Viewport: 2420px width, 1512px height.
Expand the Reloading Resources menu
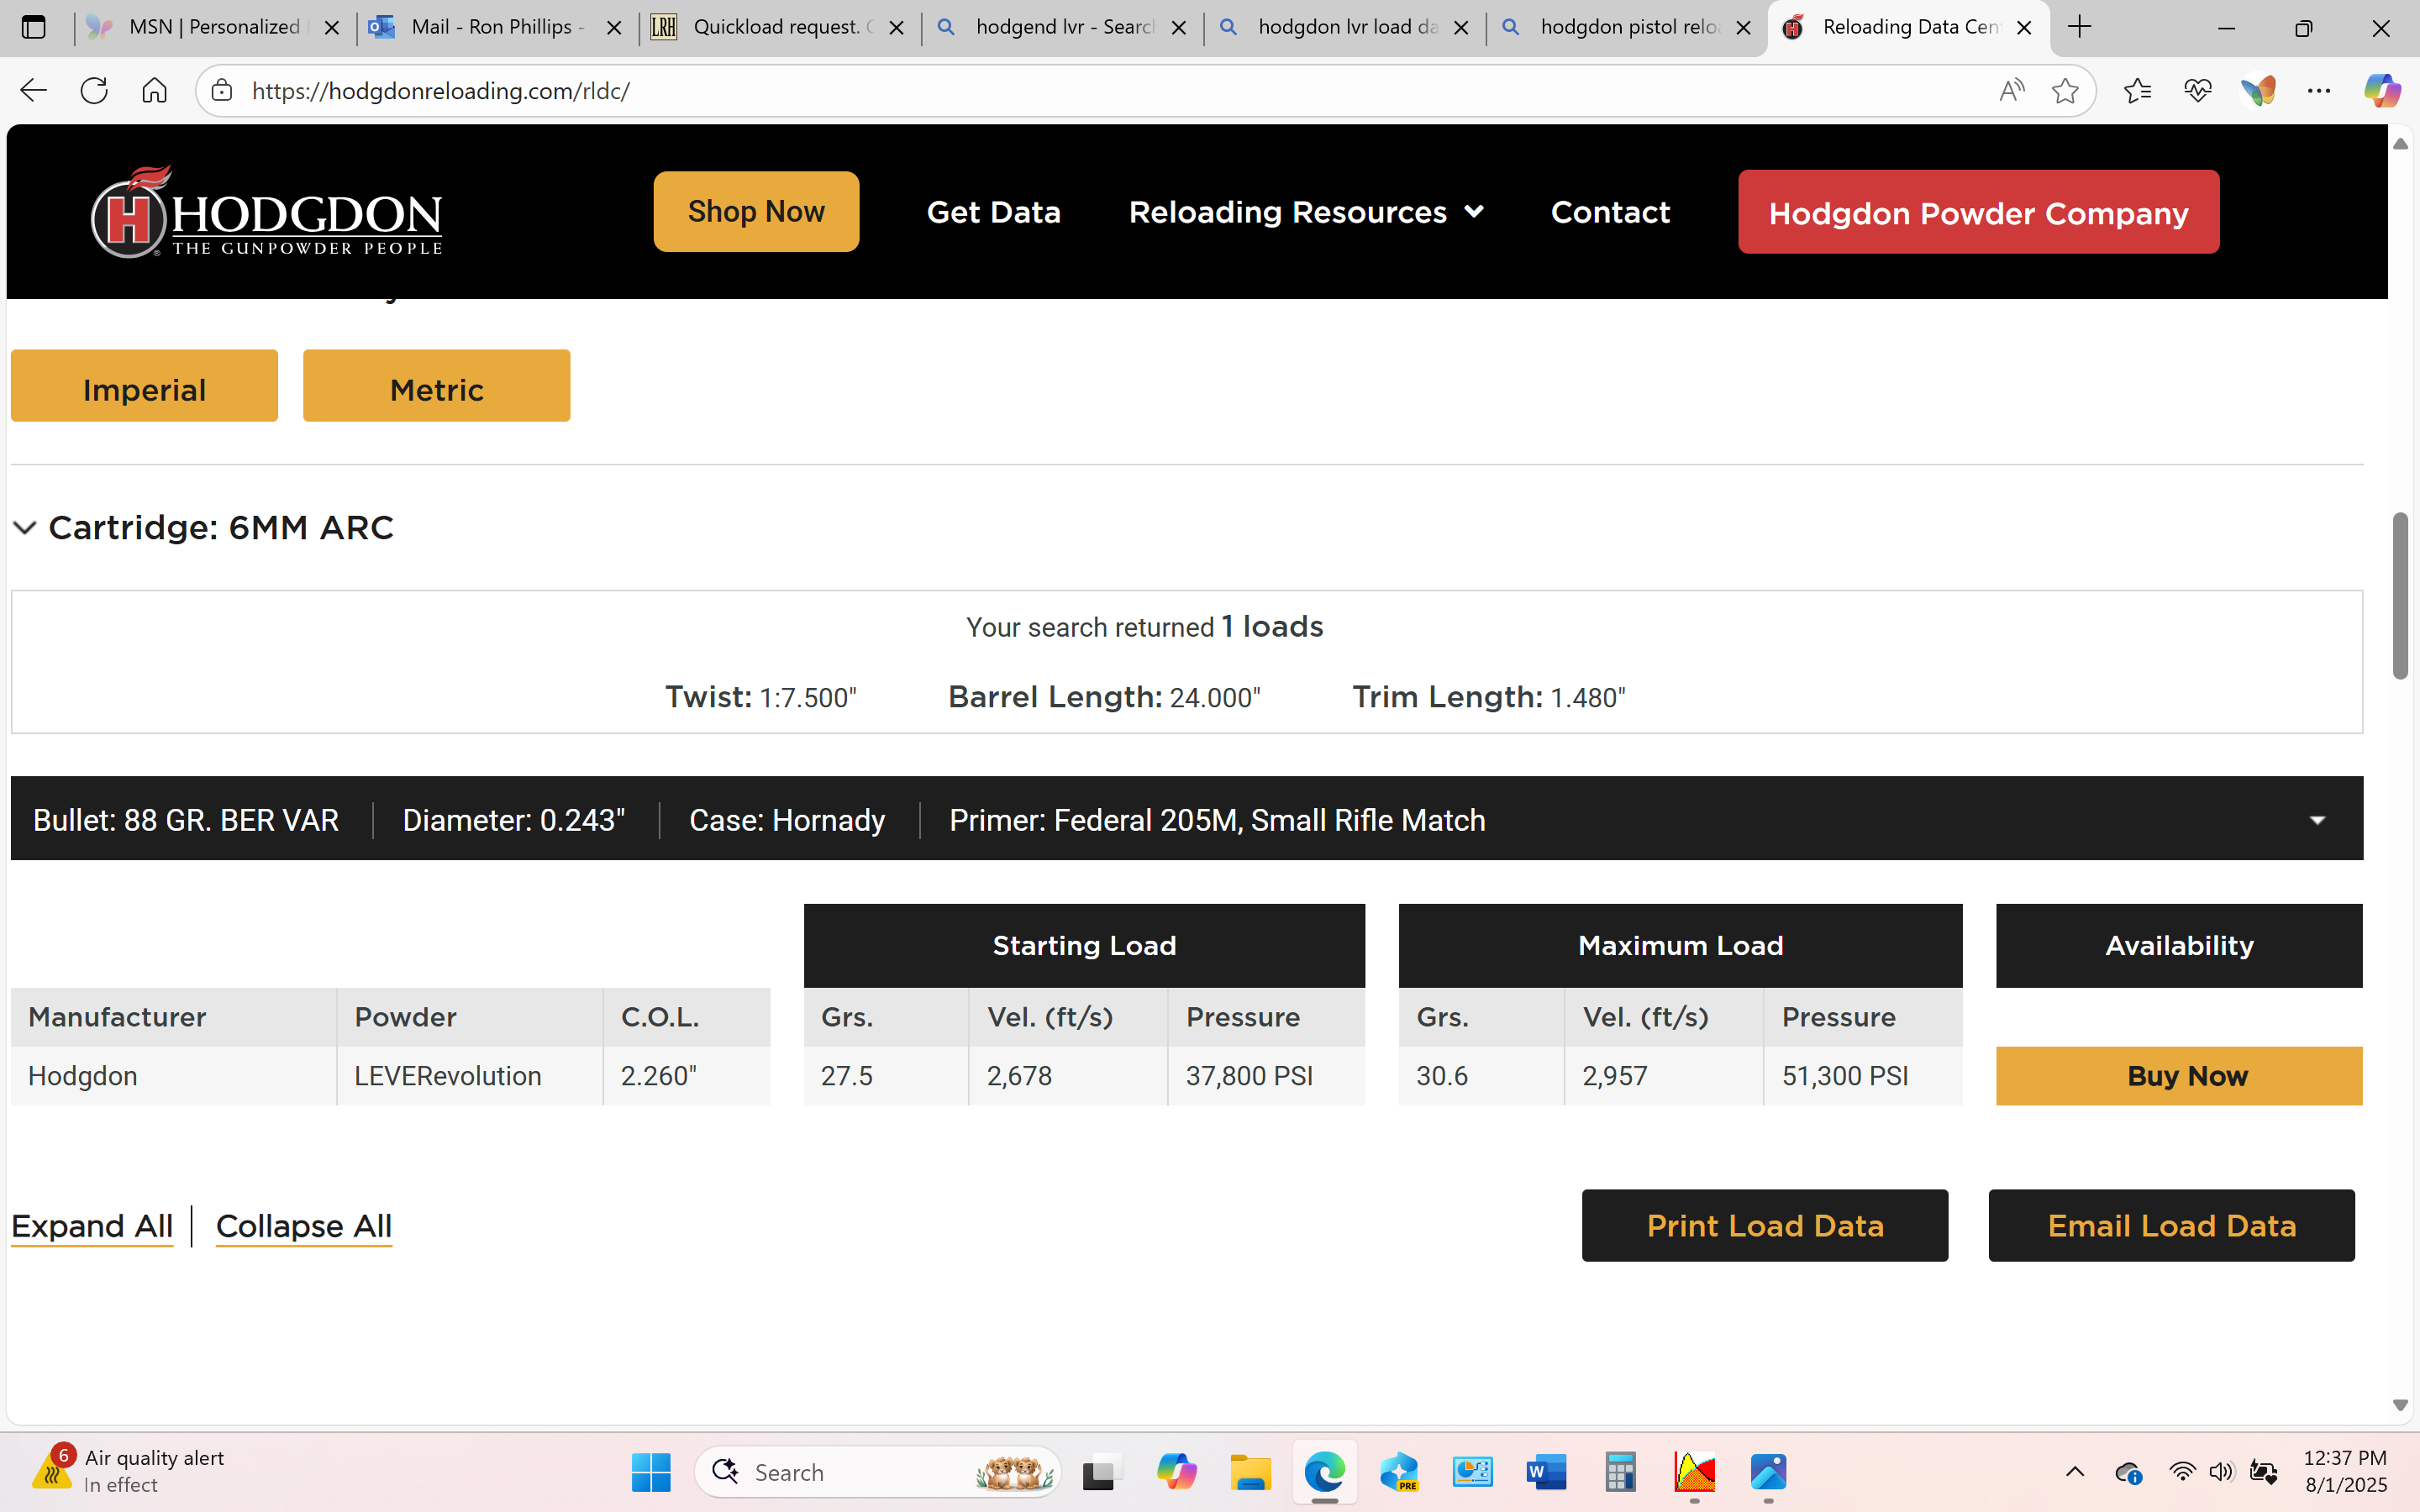click(1306, 212)
